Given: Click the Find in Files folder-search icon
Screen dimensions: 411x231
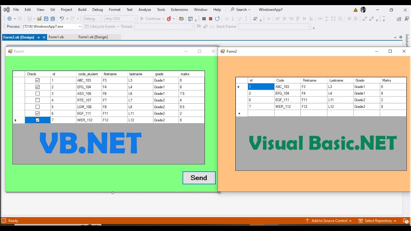Looking at the screenshot, I should coord(181,19).
